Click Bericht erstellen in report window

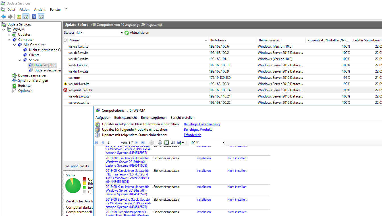(182, 118)
